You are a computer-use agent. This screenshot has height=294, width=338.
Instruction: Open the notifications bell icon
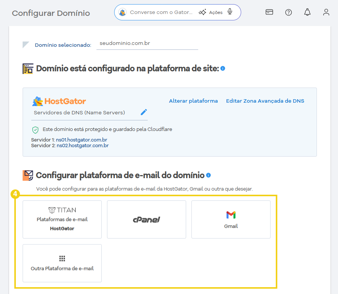click(x=307, y=12)
